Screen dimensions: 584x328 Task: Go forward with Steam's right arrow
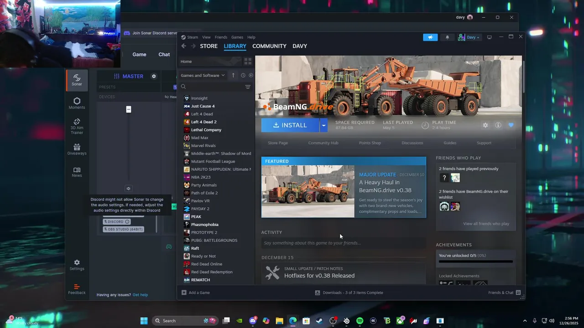(193, 46)
